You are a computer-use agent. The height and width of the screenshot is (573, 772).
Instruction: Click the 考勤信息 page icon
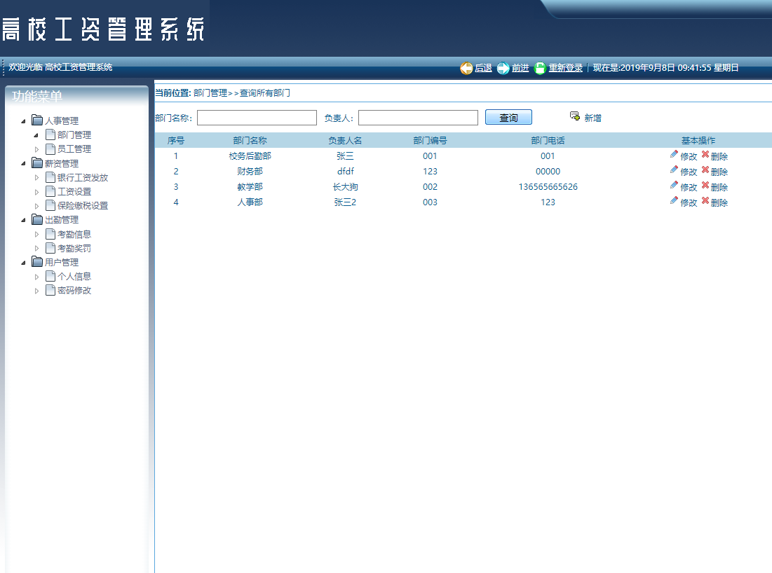(50, 234)
